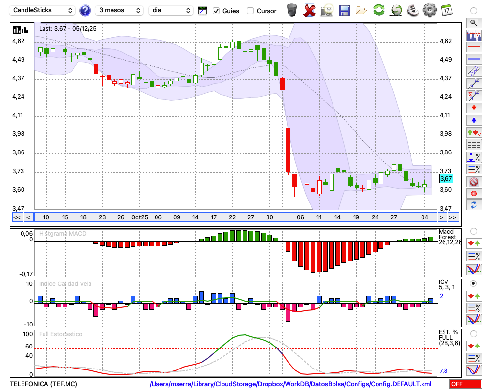The height and width of the screenshot is (391, 489).
Task: Click the blue floppy disk save icon
Action: point(344,10)
